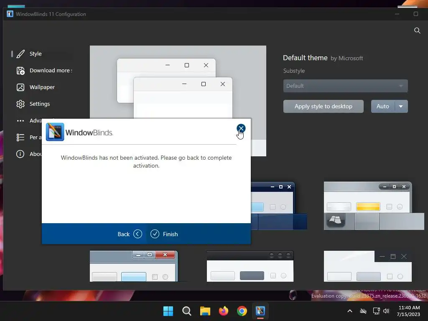Open the search magnifier in WindowBlinds
This screenshot has width=428, height=321.
click(x=417, y=31)
